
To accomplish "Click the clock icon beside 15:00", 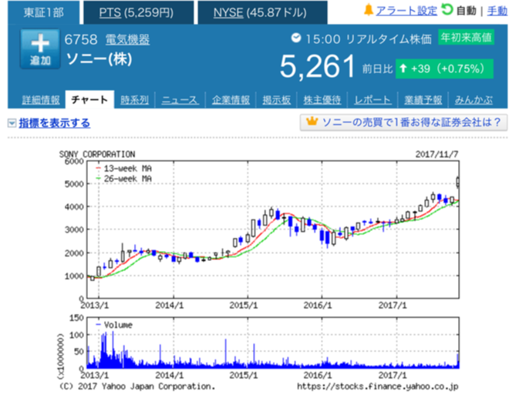I will coord(296,38).
